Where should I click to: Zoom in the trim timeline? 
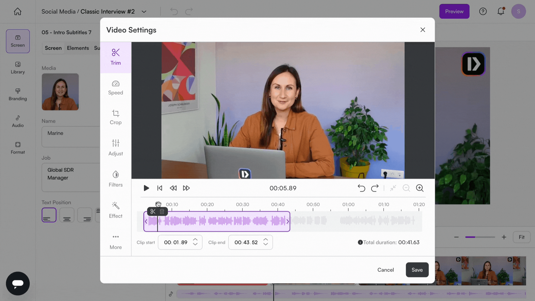pyautogui.click(x=420, y=188)
